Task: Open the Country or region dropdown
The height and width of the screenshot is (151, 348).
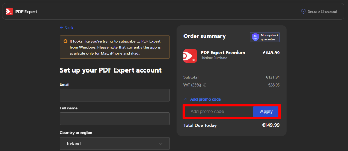Action: click(x=115, y=144)
